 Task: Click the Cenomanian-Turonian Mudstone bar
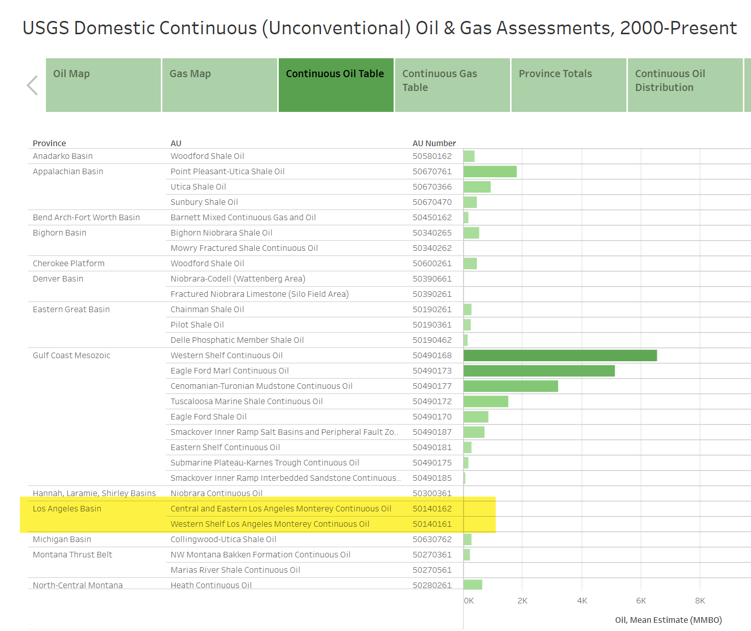[511, 386]
